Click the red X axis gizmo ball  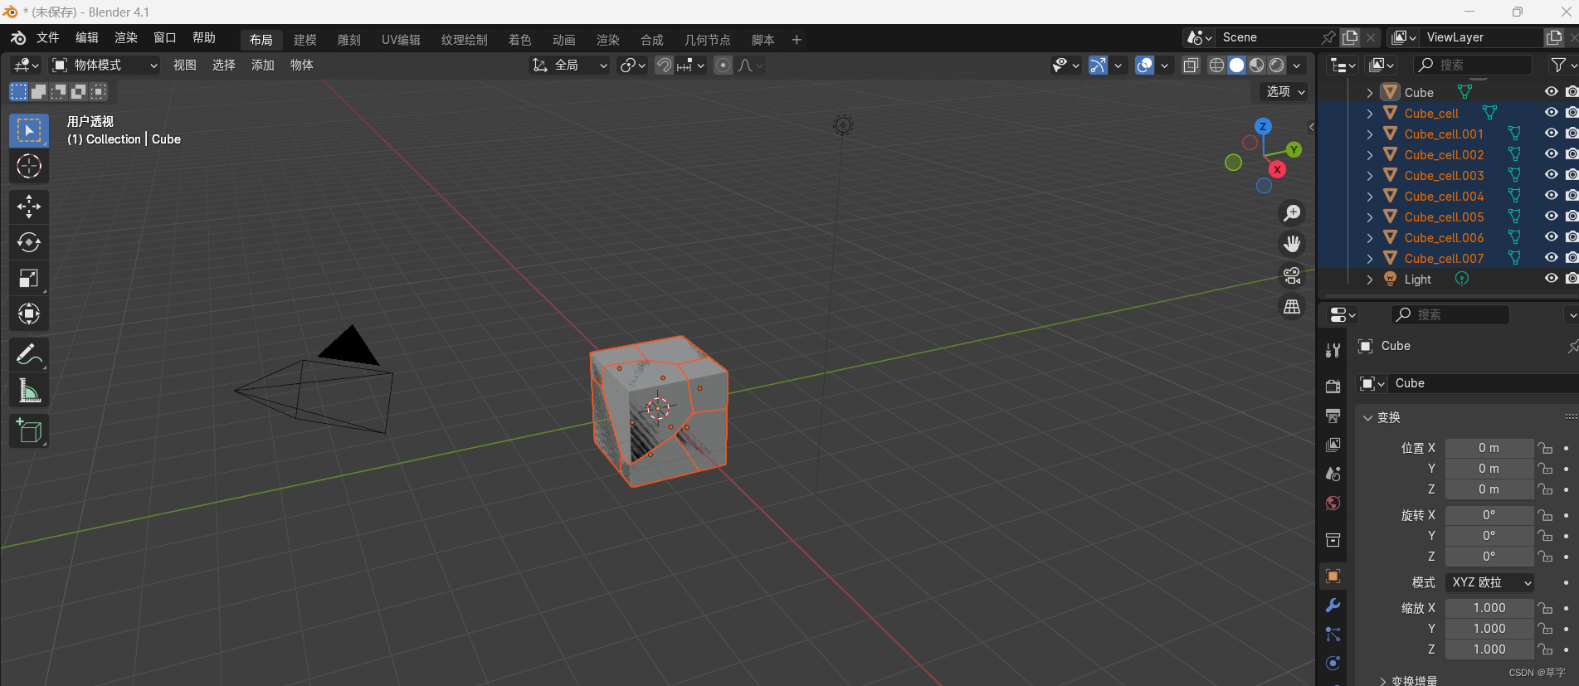click(x=1277, y=169)
